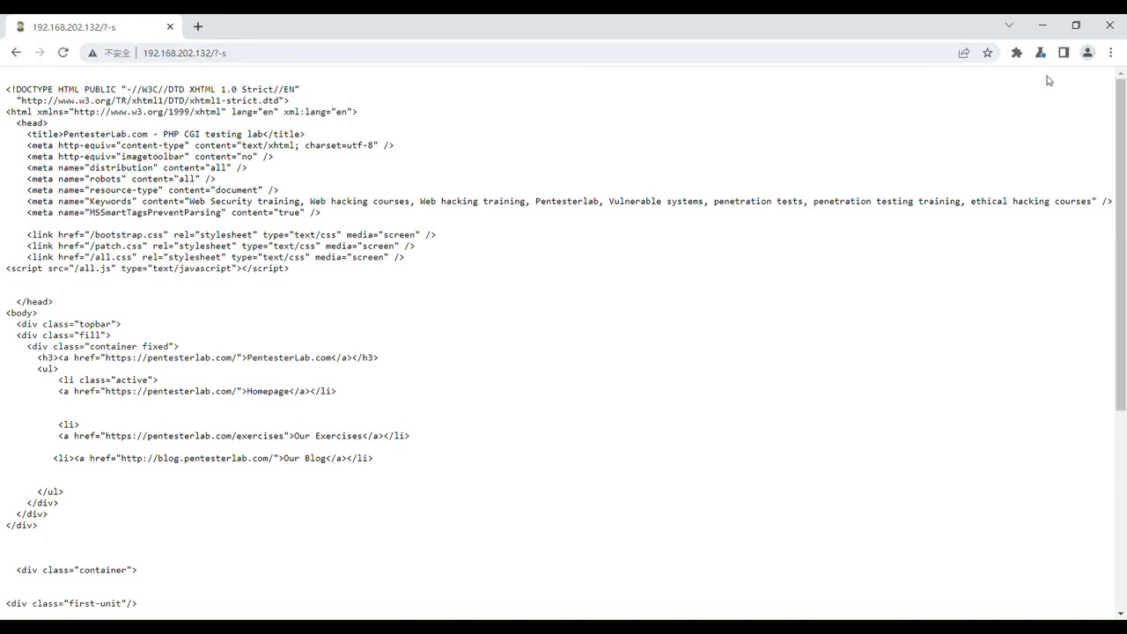Close the 192.168.202.132/?-s tab

point(170,27)
